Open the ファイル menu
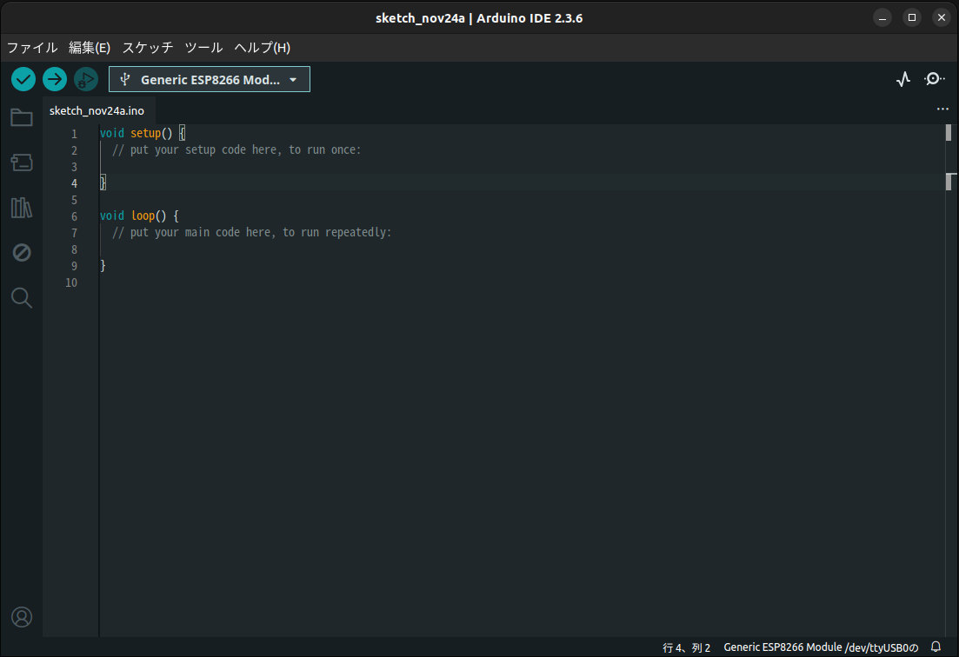The image size is (959, 657). [x=31, y=48]
